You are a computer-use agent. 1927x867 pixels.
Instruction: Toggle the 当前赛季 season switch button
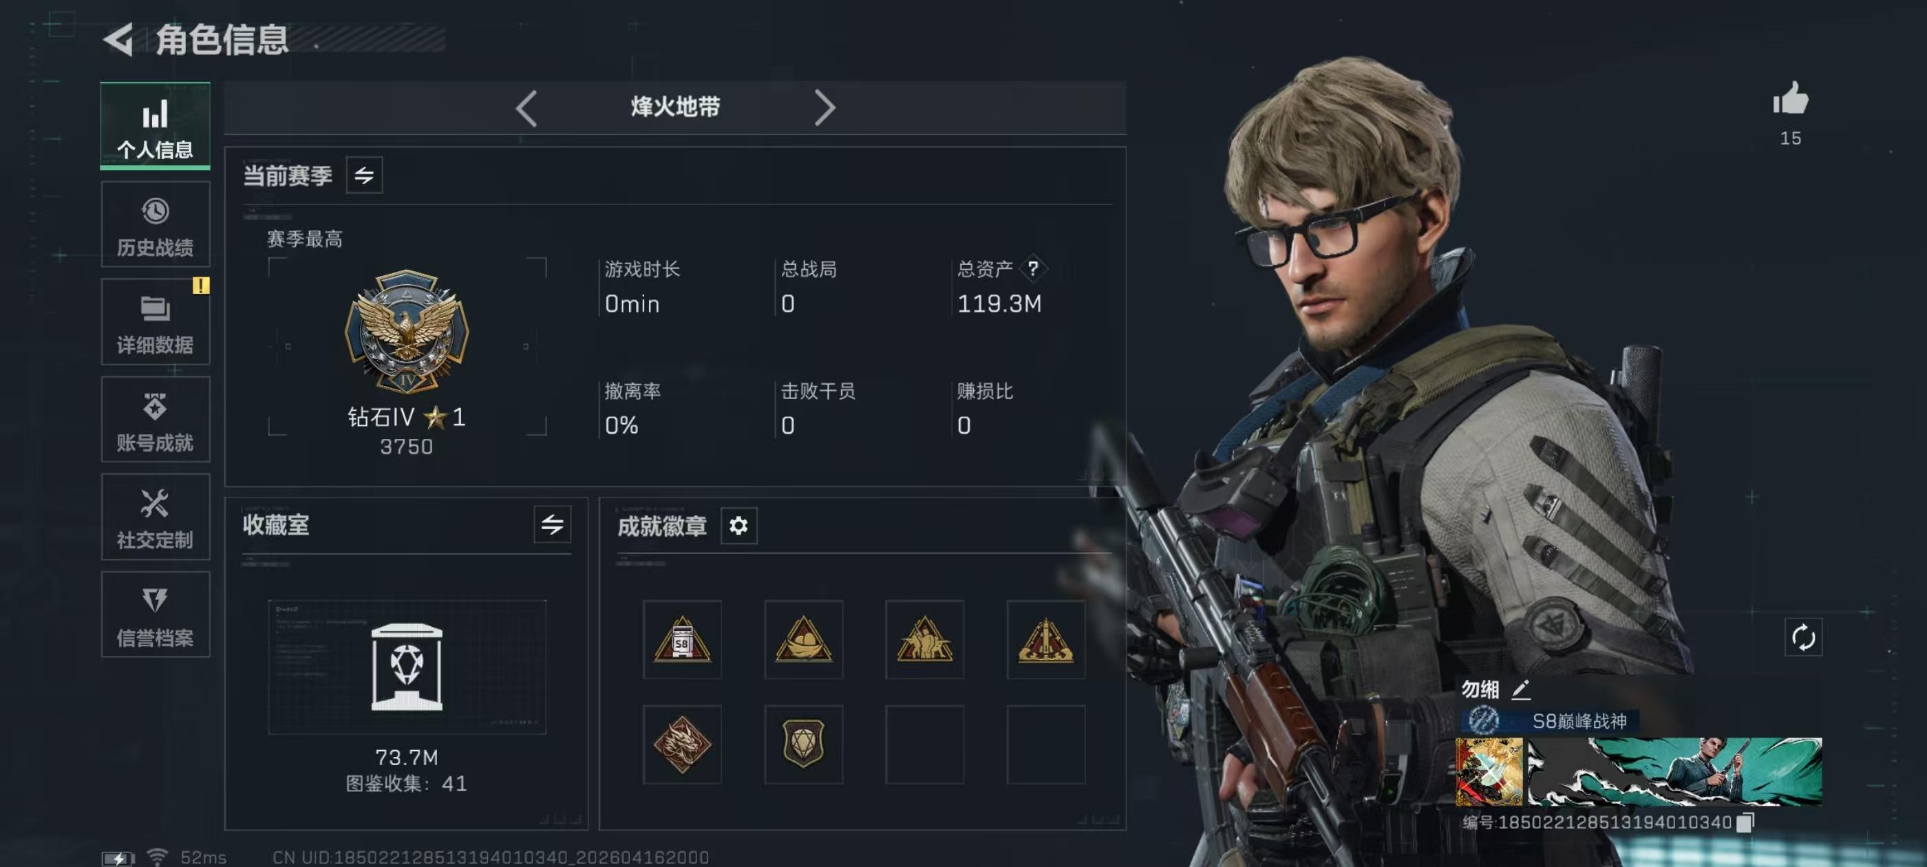pyautogui.click(x=364, y=175)
